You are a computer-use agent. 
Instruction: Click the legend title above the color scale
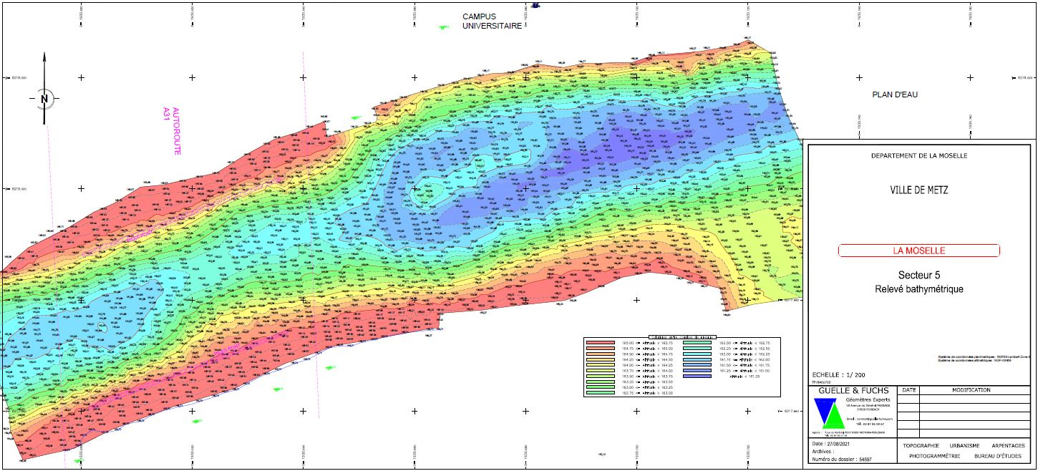(x=682, y=337)
